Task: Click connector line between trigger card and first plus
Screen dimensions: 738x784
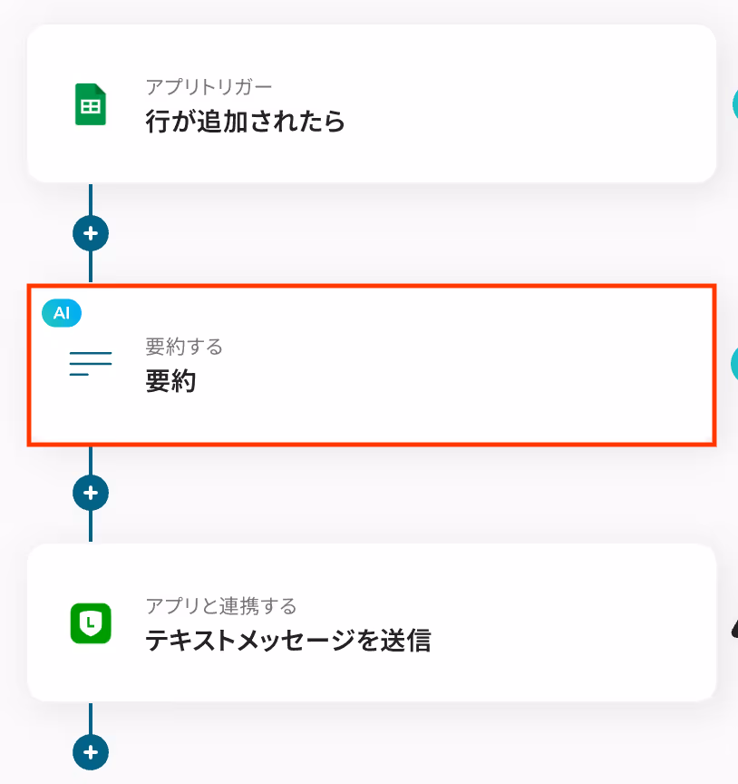Action: tap(91, 200)
